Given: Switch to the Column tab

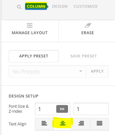Looking at the screenshot, I should click(36, 6).
